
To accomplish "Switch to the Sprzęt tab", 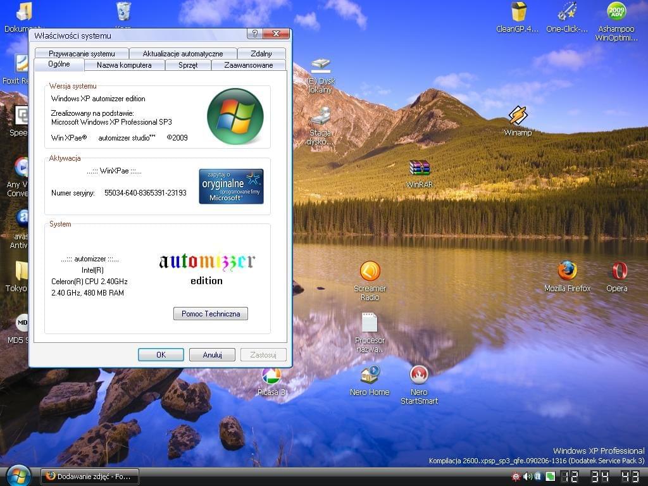I will click(x=188, y=65).
